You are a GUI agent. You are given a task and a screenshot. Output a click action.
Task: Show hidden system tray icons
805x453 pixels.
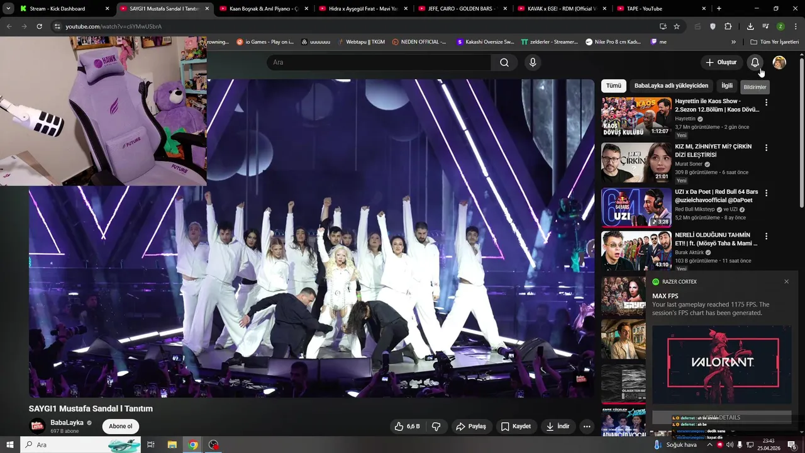[x=709, y=445]
